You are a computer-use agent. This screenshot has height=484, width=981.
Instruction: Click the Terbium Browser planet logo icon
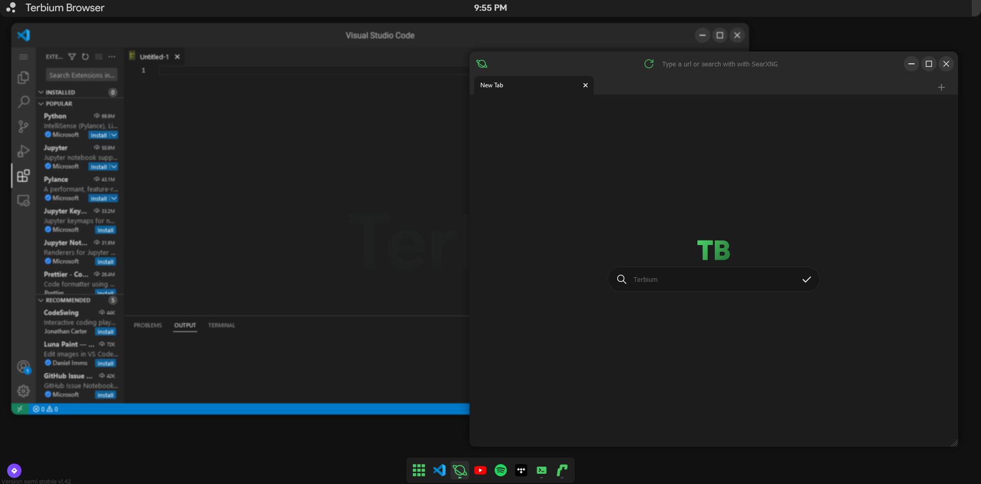point(482,64)
